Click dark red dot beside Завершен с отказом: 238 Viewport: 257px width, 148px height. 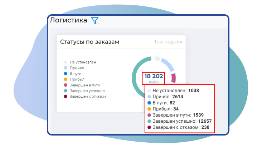149,127
